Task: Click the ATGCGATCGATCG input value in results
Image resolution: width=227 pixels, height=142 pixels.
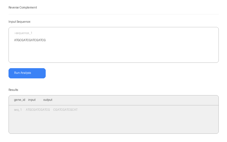Action: coord(38,110)
